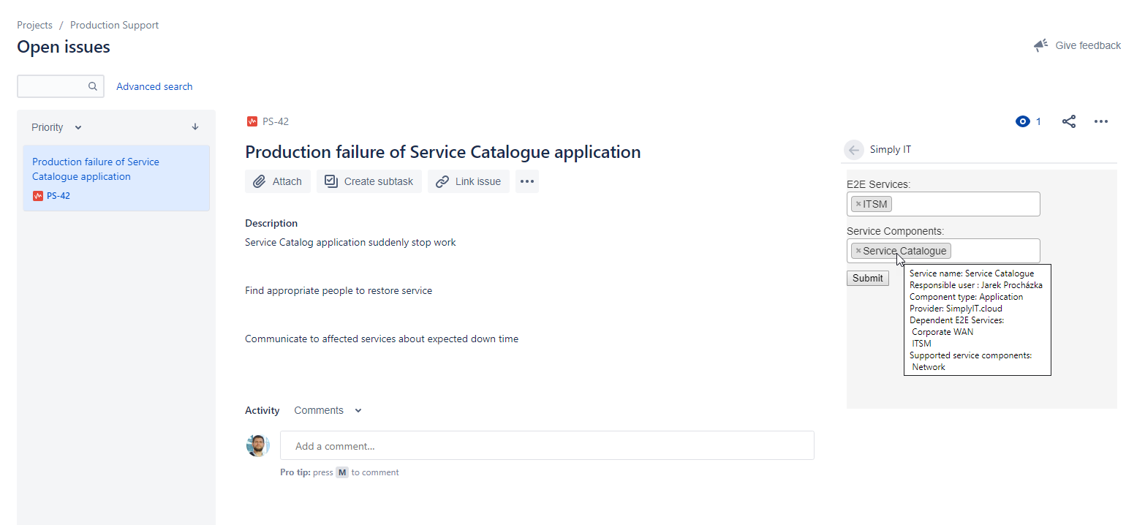Open the issue actions ellipsis at top right
The image size is (1126, 525).
click(1101, 121)
